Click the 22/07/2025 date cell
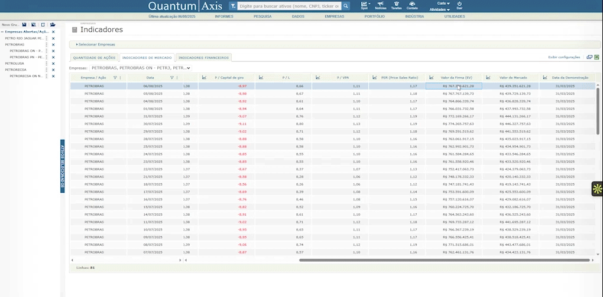Viewport: 603px width, 297px height. pos(153,169)
